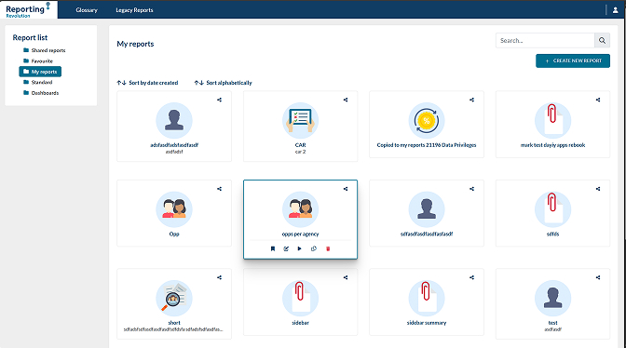
Task: Open the sidebar summary thumbnail
Action: click(427, 298)
